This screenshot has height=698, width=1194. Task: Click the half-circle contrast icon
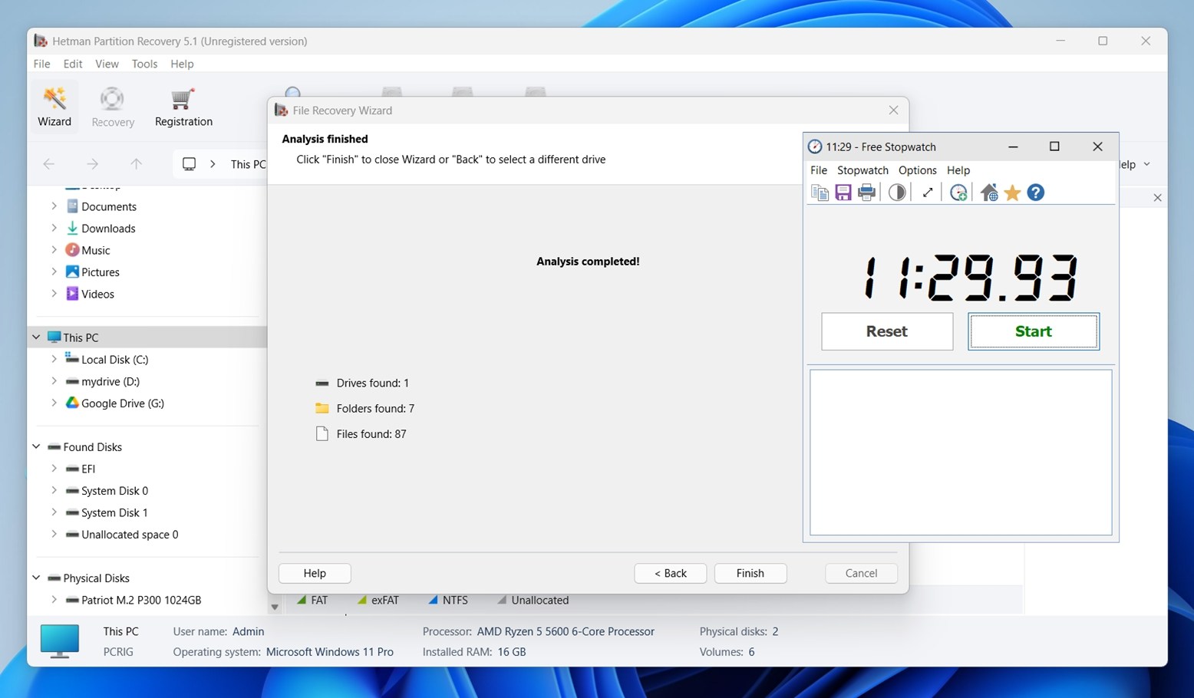(896, 193)
